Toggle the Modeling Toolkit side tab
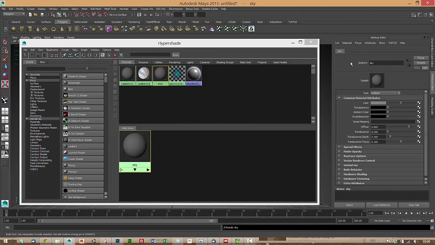Image resolution: width=435 pixels, height=245 pixels. click(432, 106)
